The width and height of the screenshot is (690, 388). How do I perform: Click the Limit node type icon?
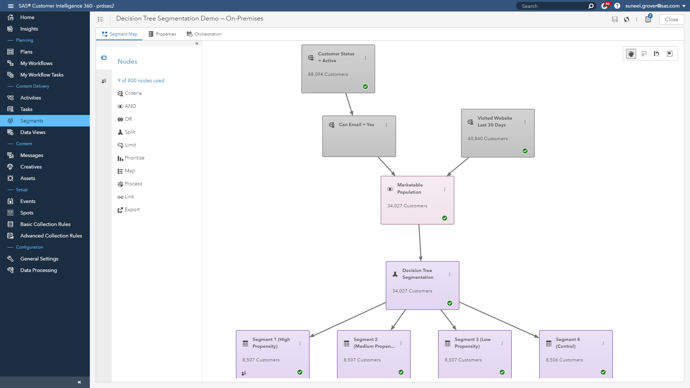click(120, 145)
